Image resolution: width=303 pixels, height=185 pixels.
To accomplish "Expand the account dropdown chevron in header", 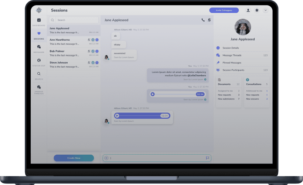I will click(x=265, y=10).
